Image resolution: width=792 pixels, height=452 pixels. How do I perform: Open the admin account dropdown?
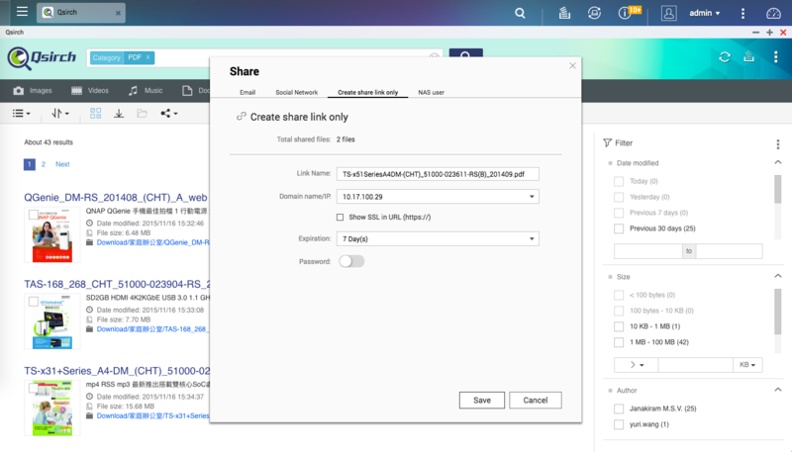coord(705,13)
